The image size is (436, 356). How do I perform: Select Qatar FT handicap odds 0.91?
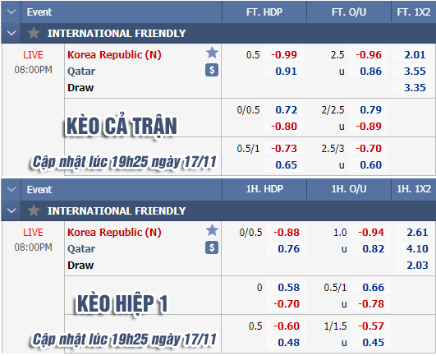pos(284,71)
